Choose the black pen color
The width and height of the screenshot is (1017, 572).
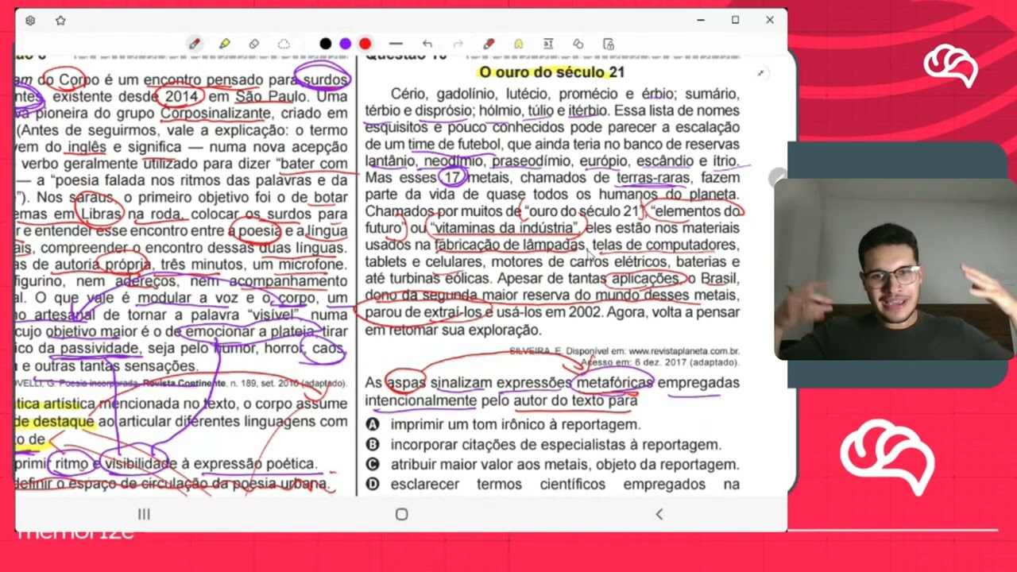click(326, 44)
